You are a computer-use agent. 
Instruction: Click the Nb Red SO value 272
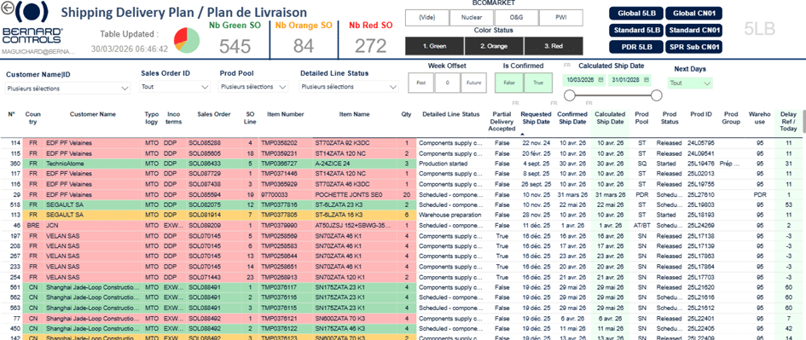point(370,47)
